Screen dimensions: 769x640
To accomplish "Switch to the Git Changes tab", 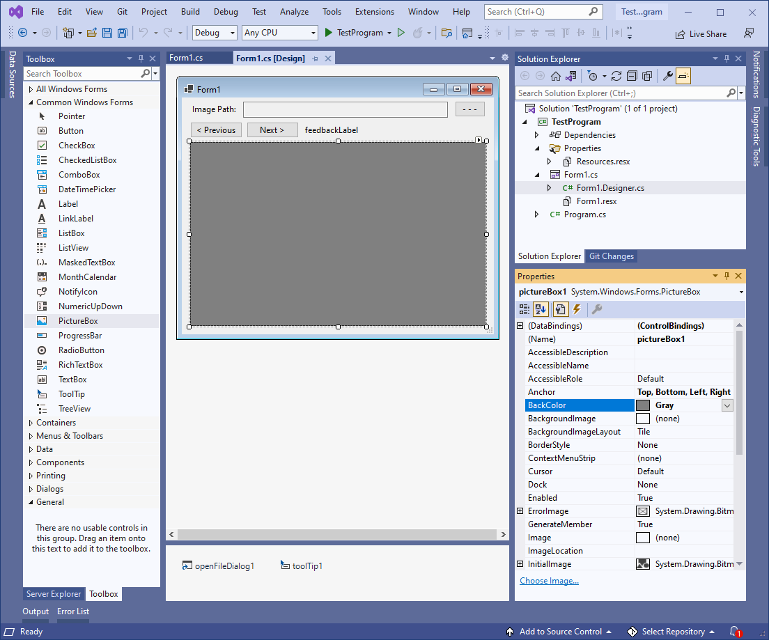I will coord(611,256).
